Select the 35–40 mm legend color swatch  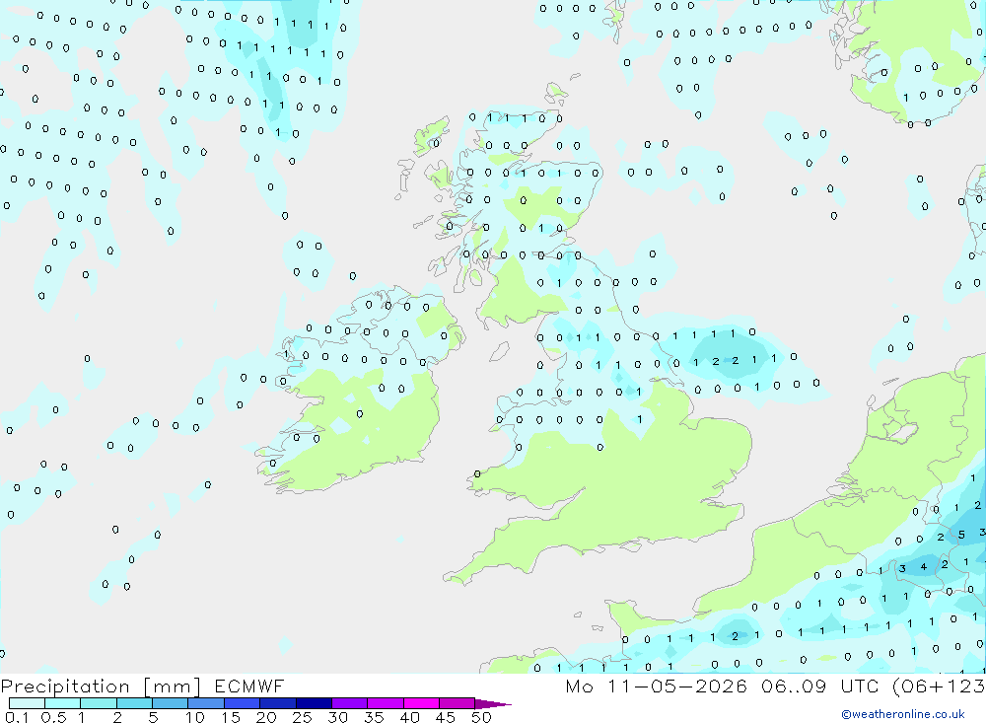click(386, 703)
